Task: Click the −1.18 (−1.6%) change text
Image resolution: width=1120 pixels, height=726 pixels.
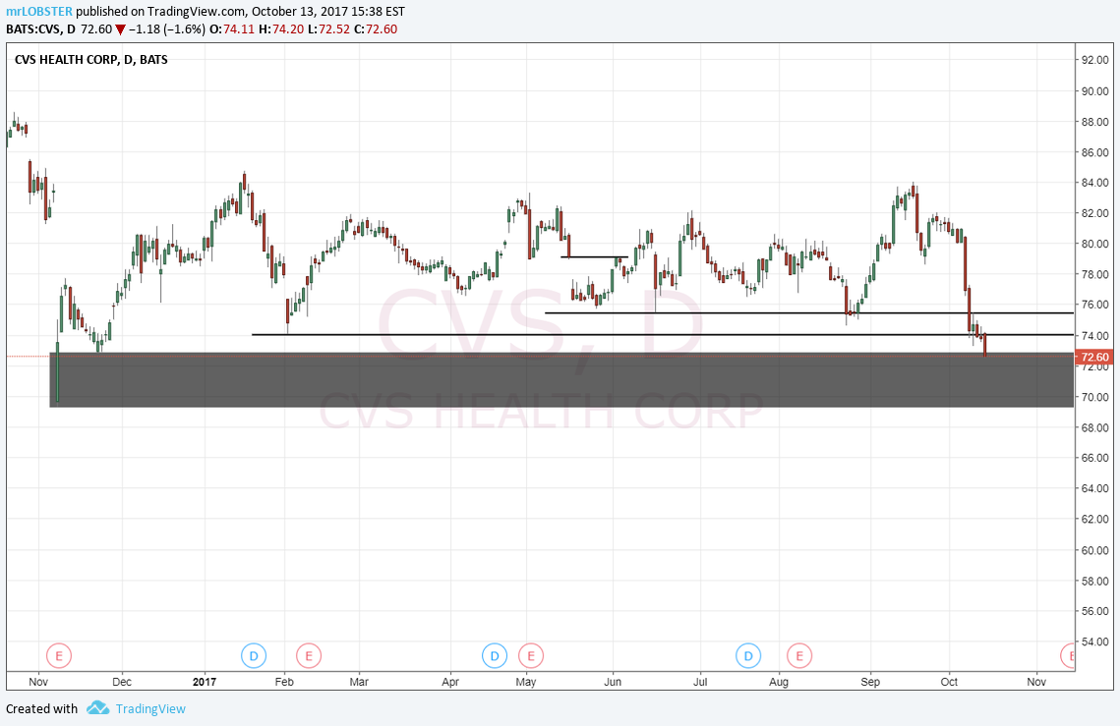Action: [166, 29]
